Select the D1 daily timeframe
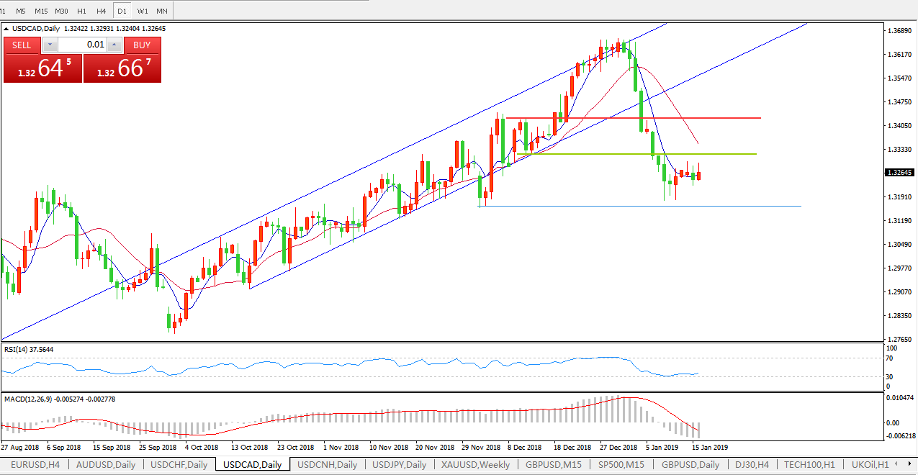The height and width of the screenshot is (475, 918). click(x=122, y=11)
